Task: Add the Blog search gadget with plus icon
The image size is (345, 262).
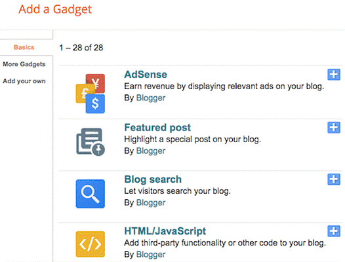Action: coord(334,179)
